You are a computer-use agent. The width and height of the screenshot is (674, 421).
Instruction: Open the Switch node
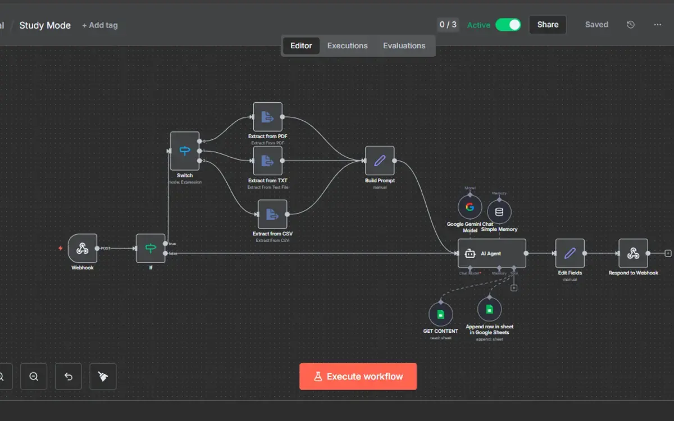[185, 151]
